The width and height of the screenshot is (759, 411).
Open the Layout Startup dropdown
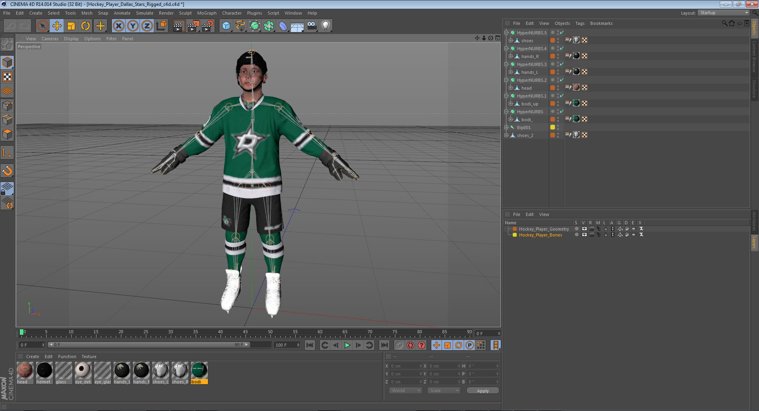click(723, 13)
